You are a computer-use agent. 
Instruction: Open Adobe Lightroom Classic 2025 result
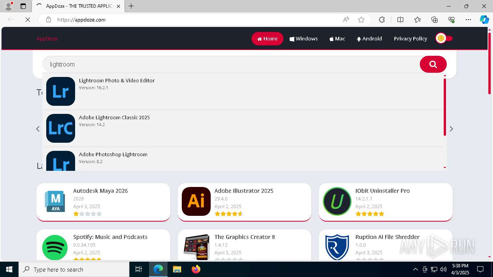pos(114,117)
